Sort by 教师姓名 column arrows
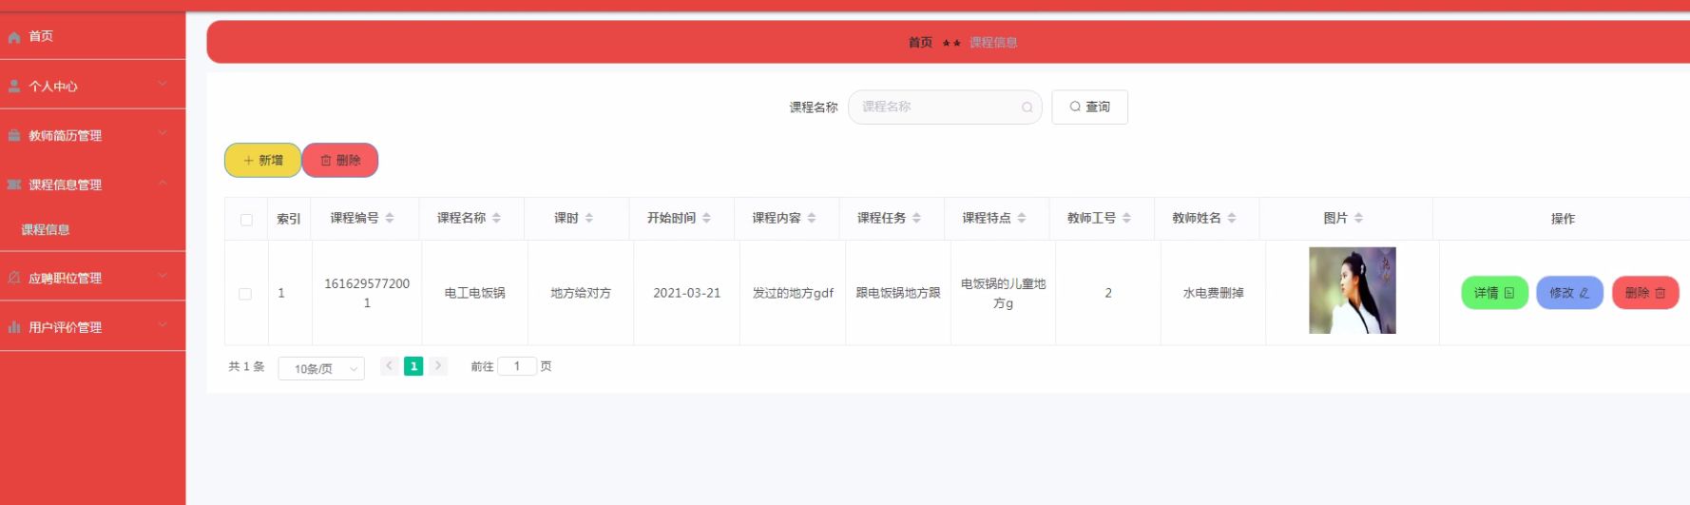This screenshot has height=505, width=1690. 1232,218
